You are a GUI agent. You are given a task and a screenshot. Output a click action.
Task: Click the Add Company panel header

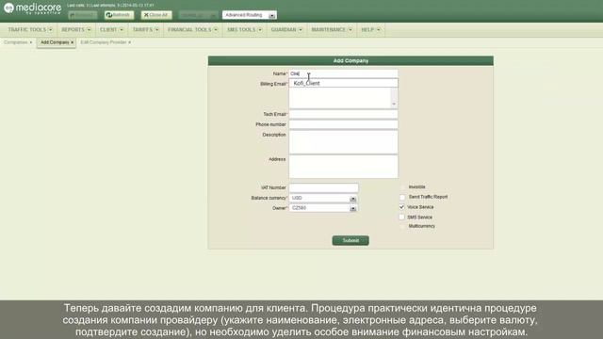350,60
